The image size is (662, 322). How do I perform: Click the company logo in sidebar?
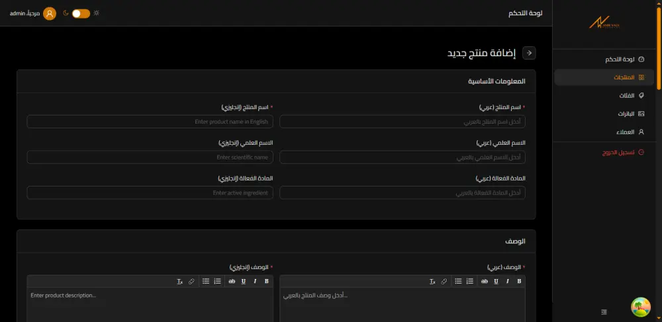(604, 22)
